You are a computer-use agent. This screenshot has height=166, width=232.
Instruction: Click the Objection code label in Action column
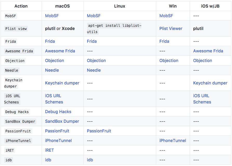tap(15, 61)
